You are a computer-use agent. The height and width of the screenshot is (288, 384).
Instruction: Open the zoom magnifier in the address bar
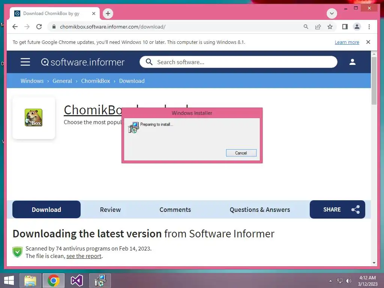306,27
